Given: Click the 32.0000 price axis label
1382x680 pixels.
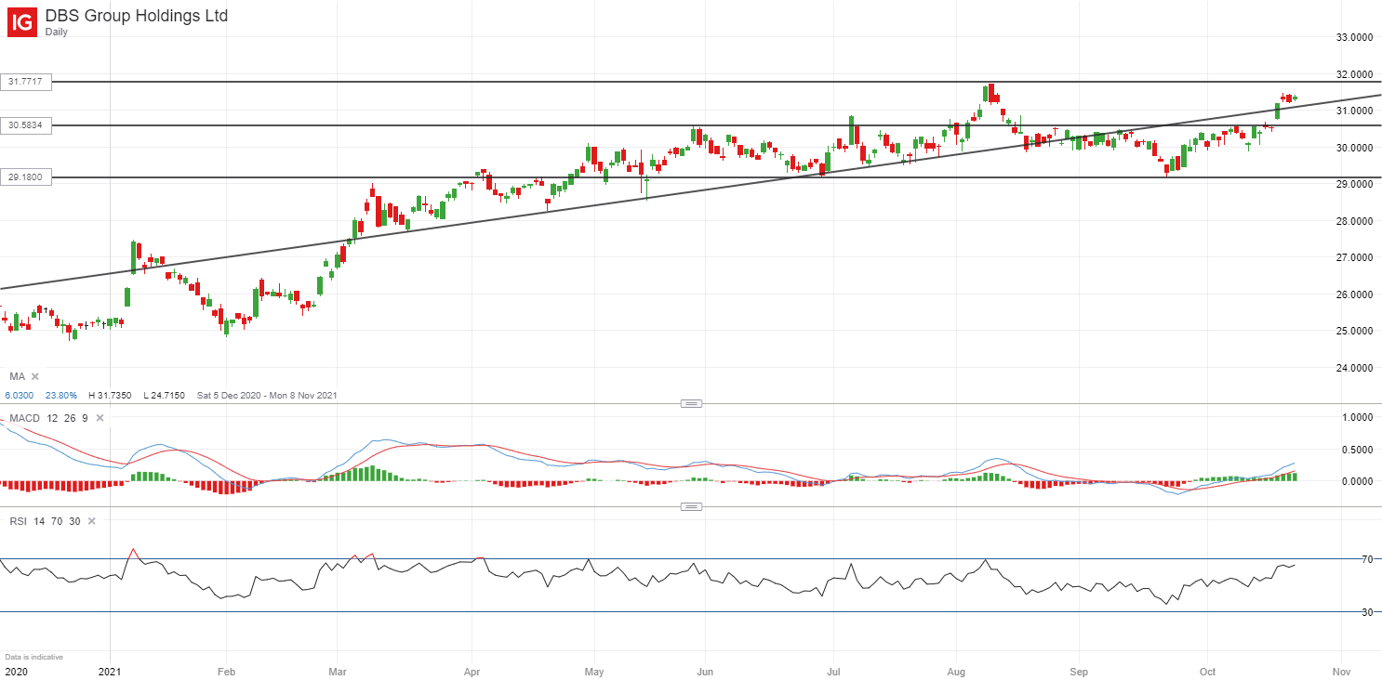Looking at the screenshot, I should tap(1355, 74).
